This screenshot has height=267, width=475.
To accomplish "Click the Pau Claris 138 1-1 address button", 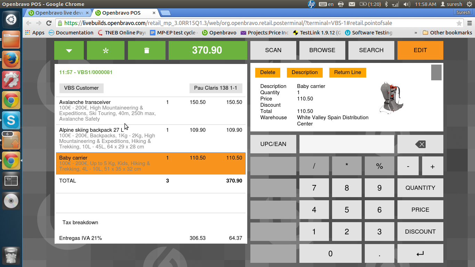I will [x=216, y=88].
